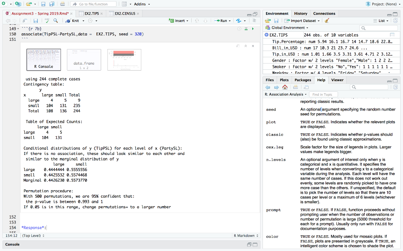Change Environment view via List dropdown
Viewport: 403px width, 251px height.
coord(381,21)
